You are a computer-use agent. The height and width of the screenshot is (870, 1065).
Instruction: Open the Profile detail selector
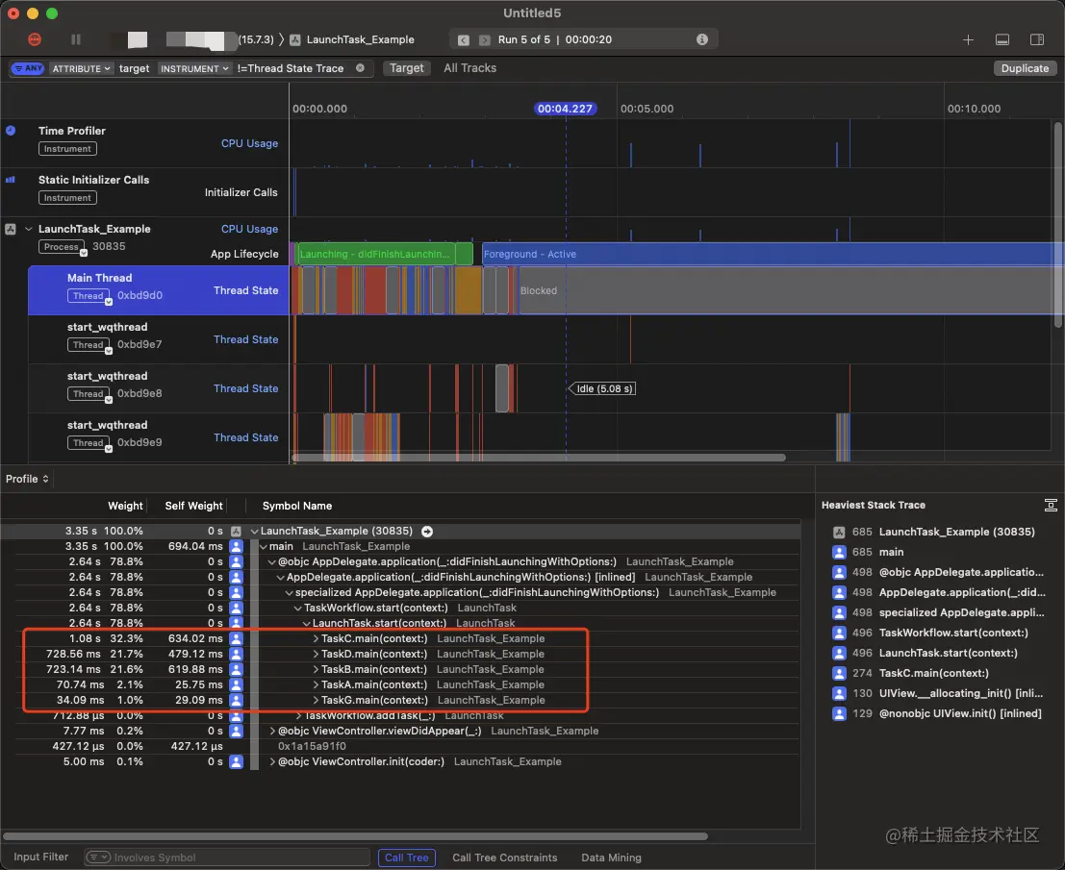click(27, 479)
